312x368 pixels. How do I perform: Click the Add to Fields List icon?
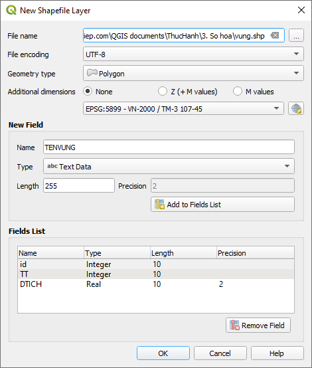[x=159, y=204]
